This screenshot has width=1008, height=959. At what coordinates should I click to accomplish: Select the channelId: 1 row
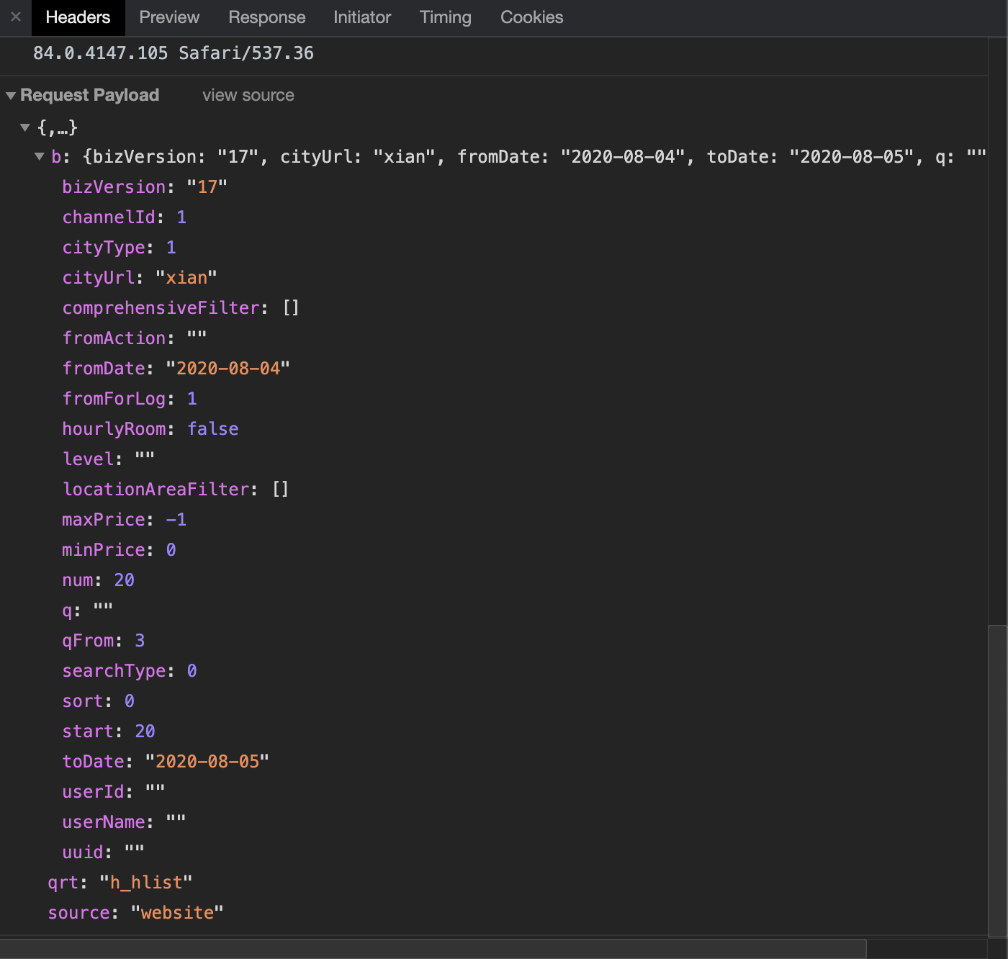coord(125,217)
